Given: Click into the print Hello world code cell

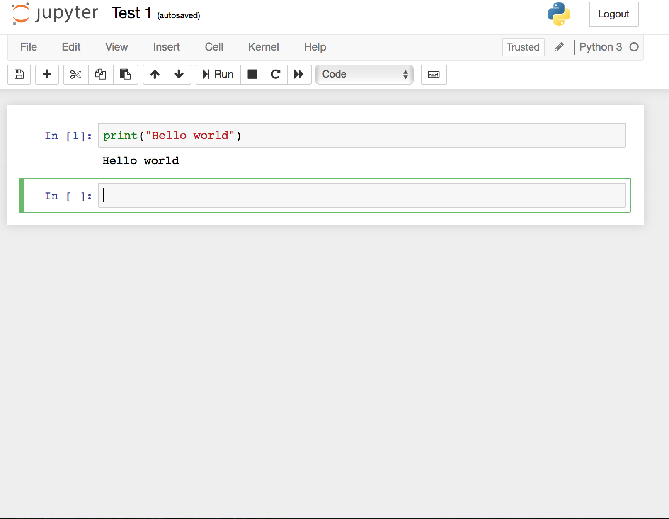Looking at the screenshot, I should point(362,135).
